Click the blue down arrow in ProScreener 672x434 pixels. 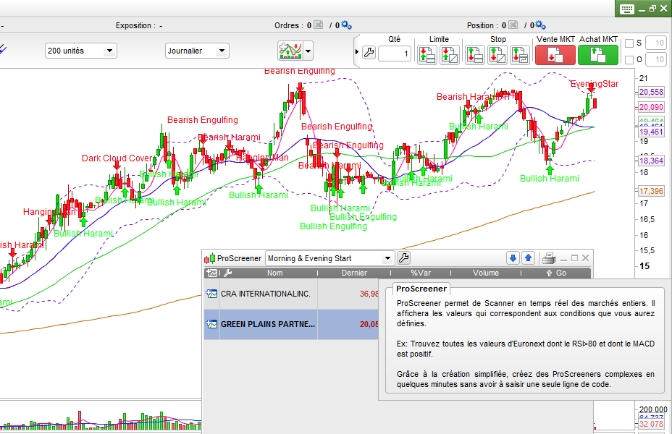[x=513, y=258]
